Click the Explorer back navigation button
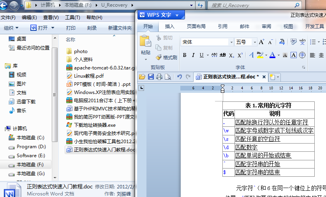Screen dimensions: 326x197 click(x=4, y=5)
